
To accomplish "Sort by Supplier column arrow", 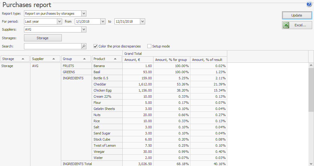I will (54, 59).
